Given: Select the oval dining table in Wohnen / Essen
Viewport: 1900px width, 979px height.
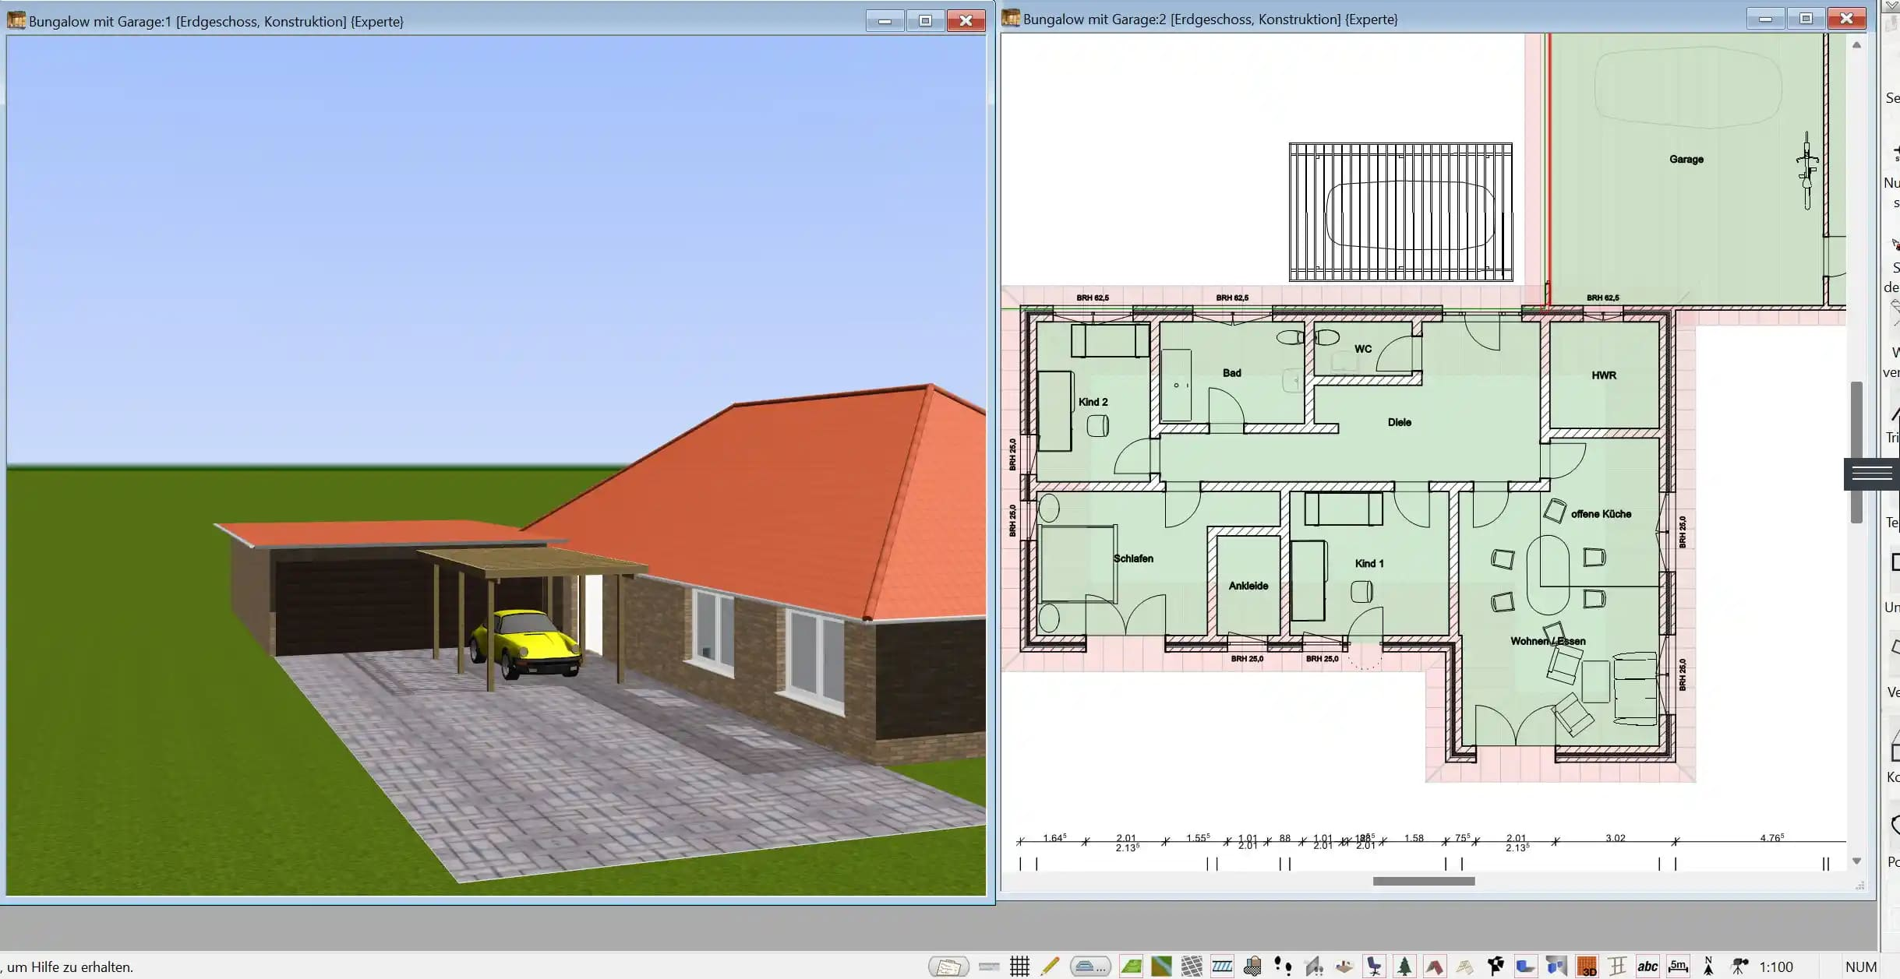Looking at the screenshot, I should point(1548,576).
